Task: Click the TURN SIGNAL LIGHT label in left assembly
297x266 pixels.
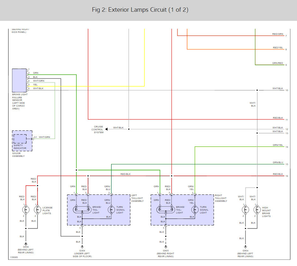Action: (121, 210)
